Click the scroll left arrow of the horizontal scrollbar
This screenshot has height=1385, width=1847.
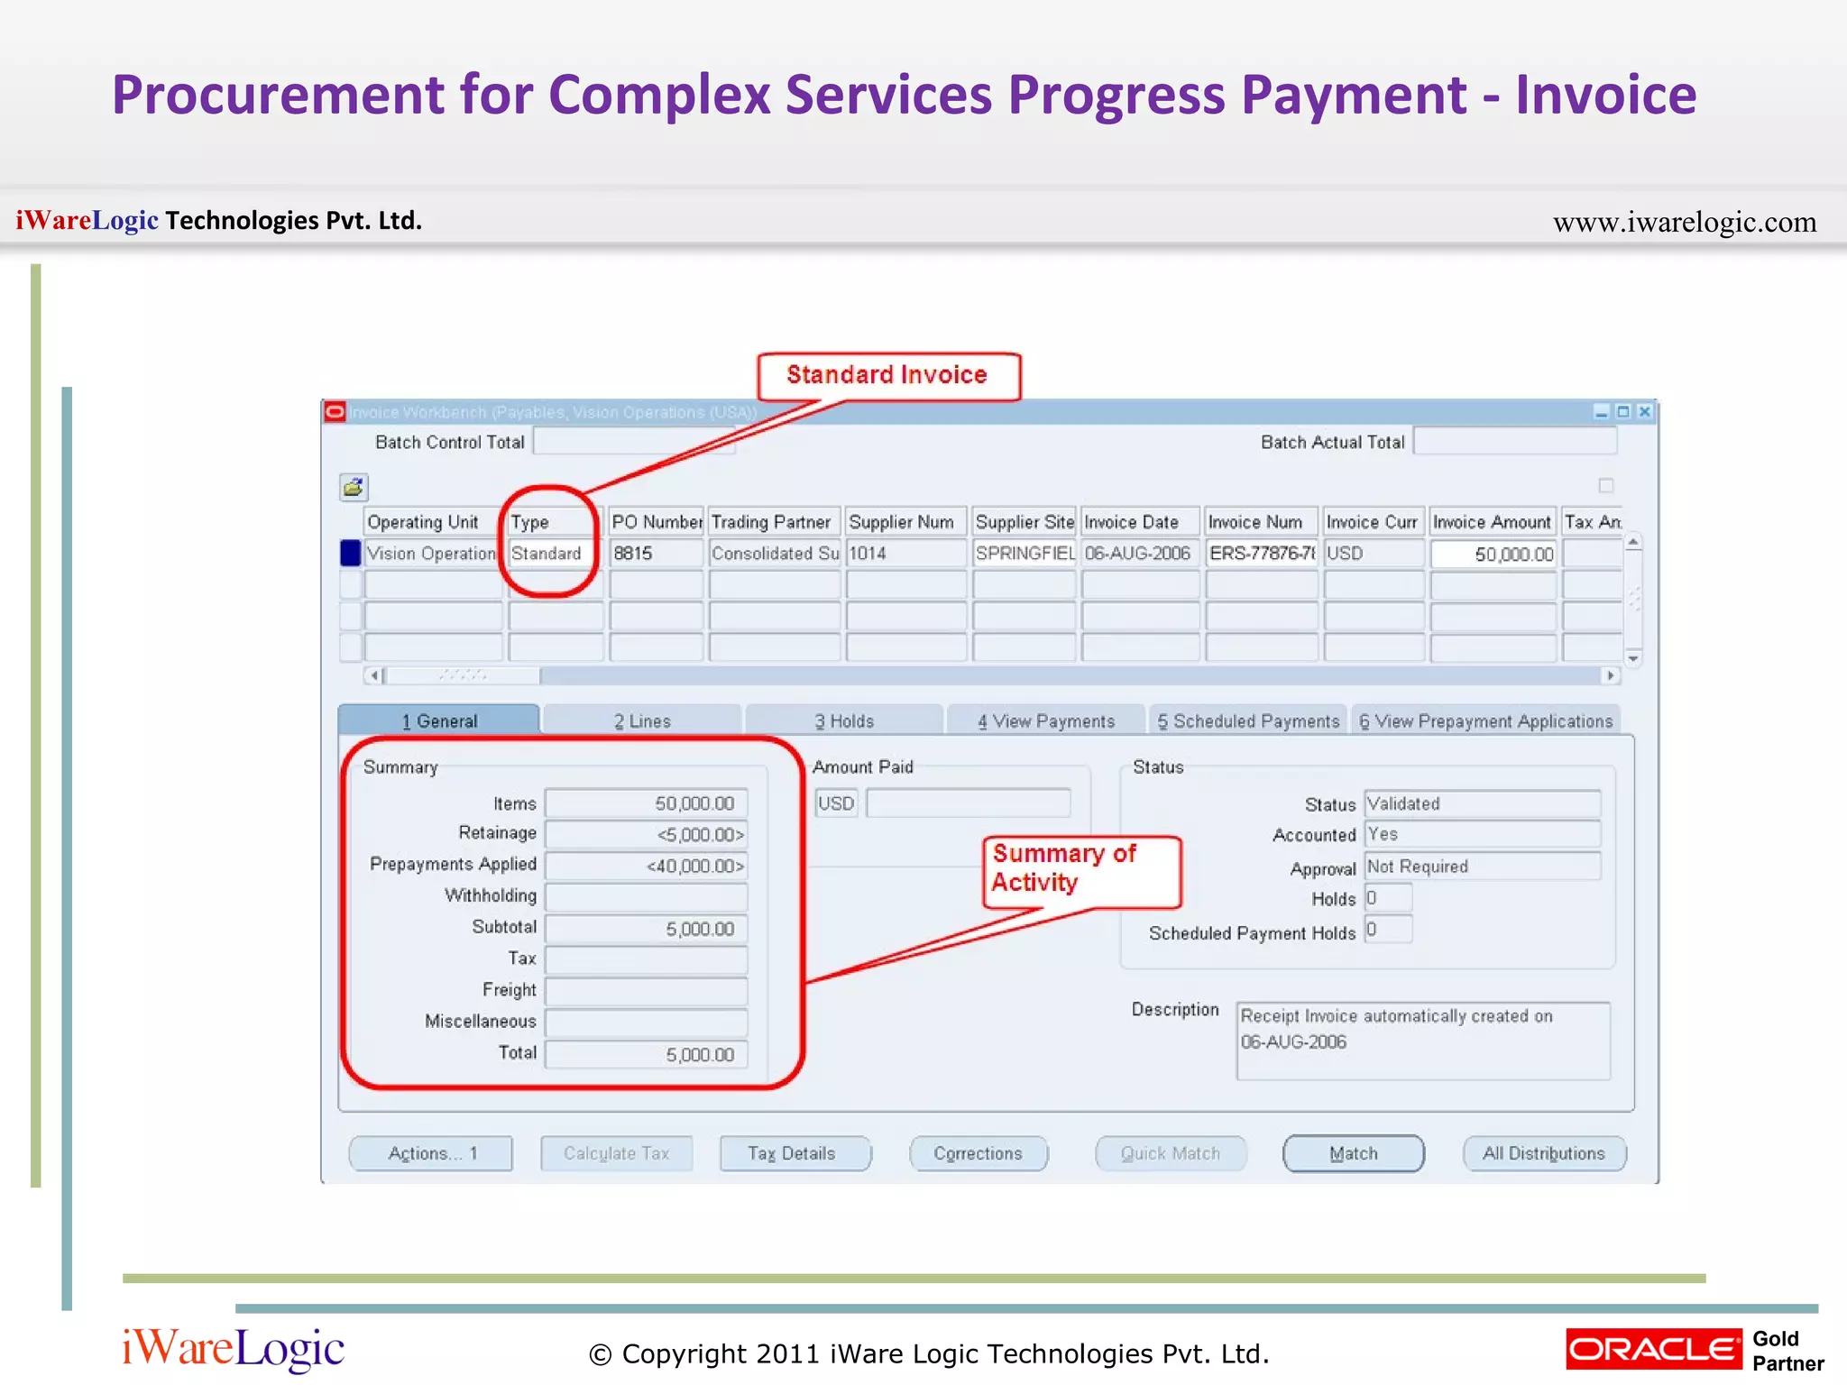coord(374,675)
